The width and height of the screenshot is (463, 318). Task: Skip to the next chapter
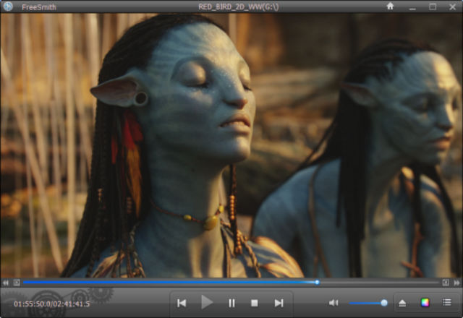click(279, 303)
